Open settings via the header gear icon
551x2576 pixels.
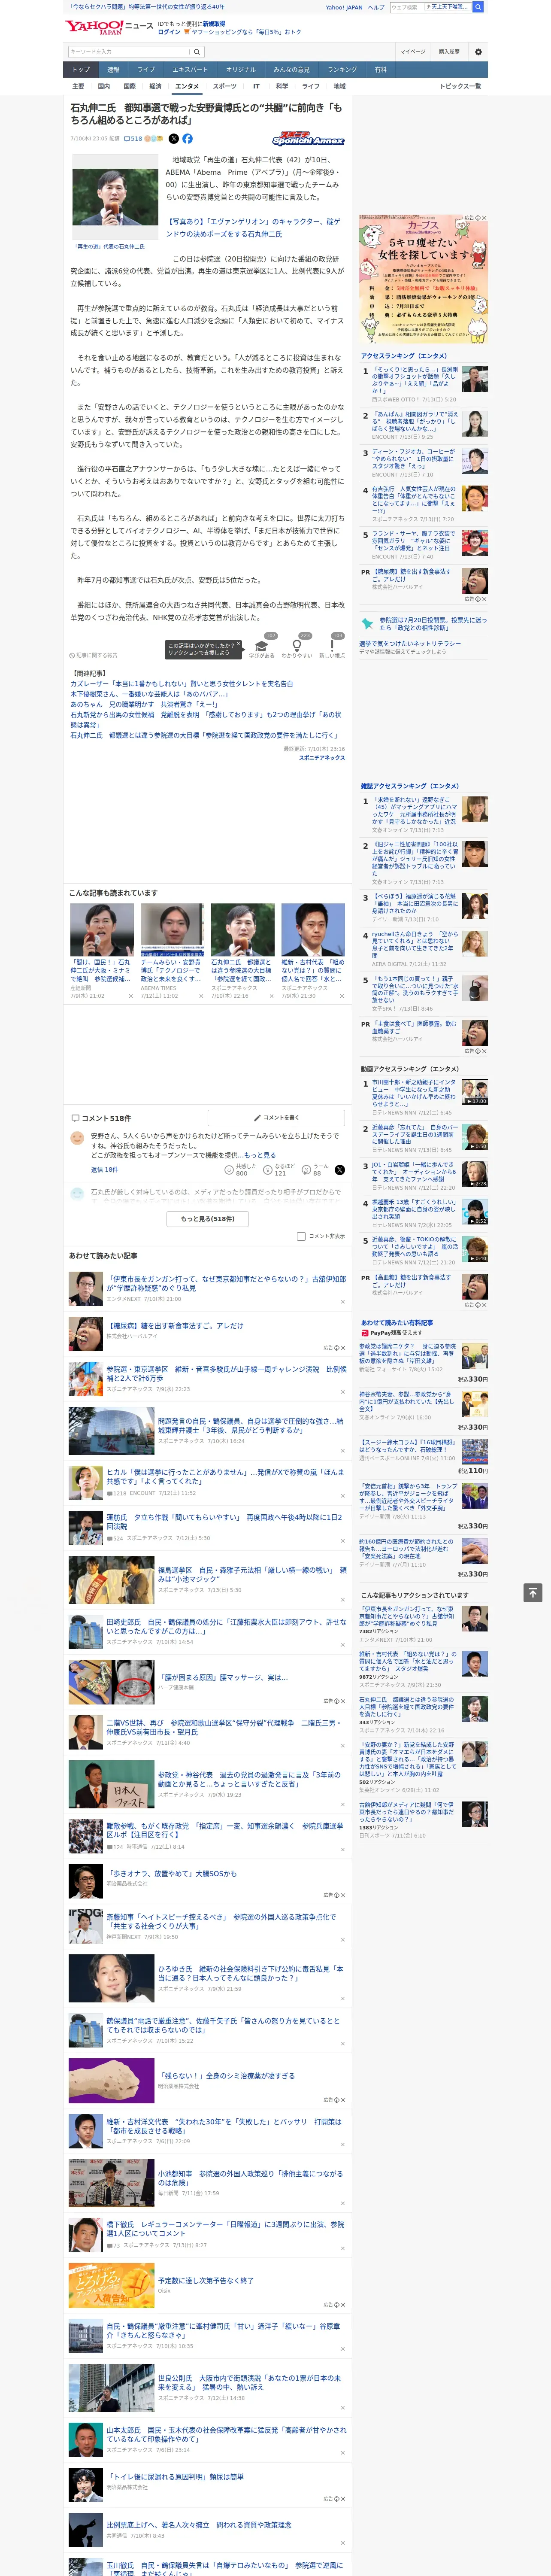point(478,51)
